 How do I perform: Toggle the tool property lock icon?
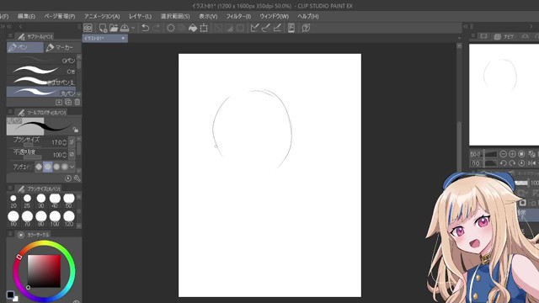coord(75,130)
